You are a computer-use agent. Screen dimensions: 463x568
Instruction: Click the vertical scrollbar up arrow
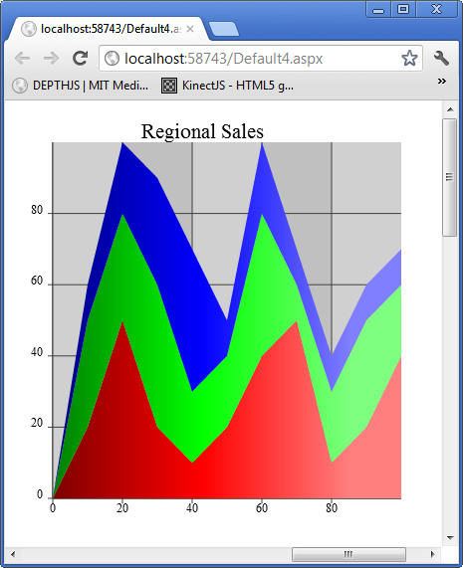pyautogui.click(x=450, y=109)
